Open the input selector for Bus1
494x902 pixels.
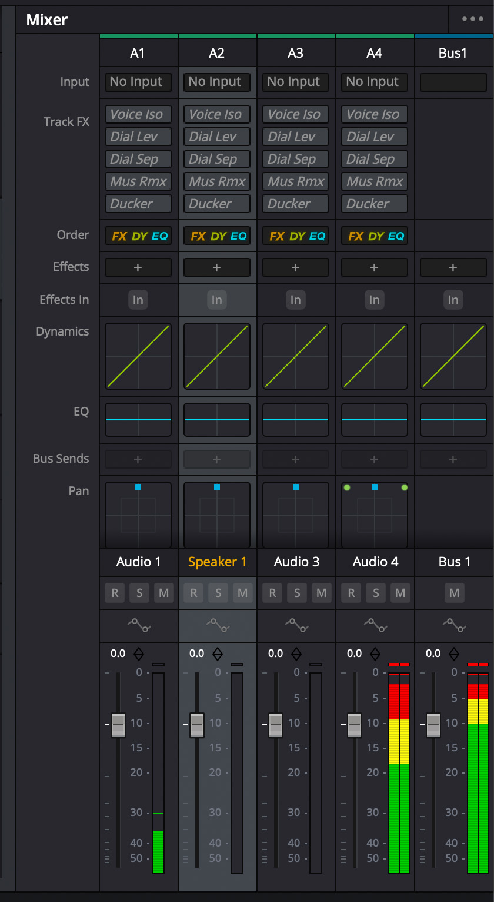[x=453, y=82]
